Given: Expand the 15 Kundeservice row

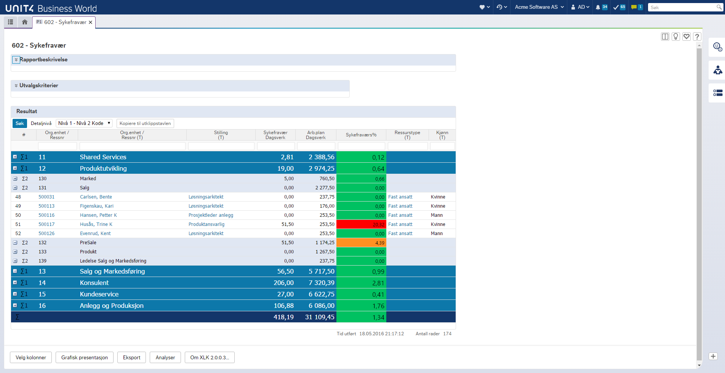Looking at the screenshot, I should pyautogui.click(x=15, y=294).
